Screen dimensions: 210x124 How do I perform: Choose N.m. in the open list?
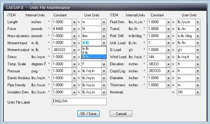tap(94, 57)
